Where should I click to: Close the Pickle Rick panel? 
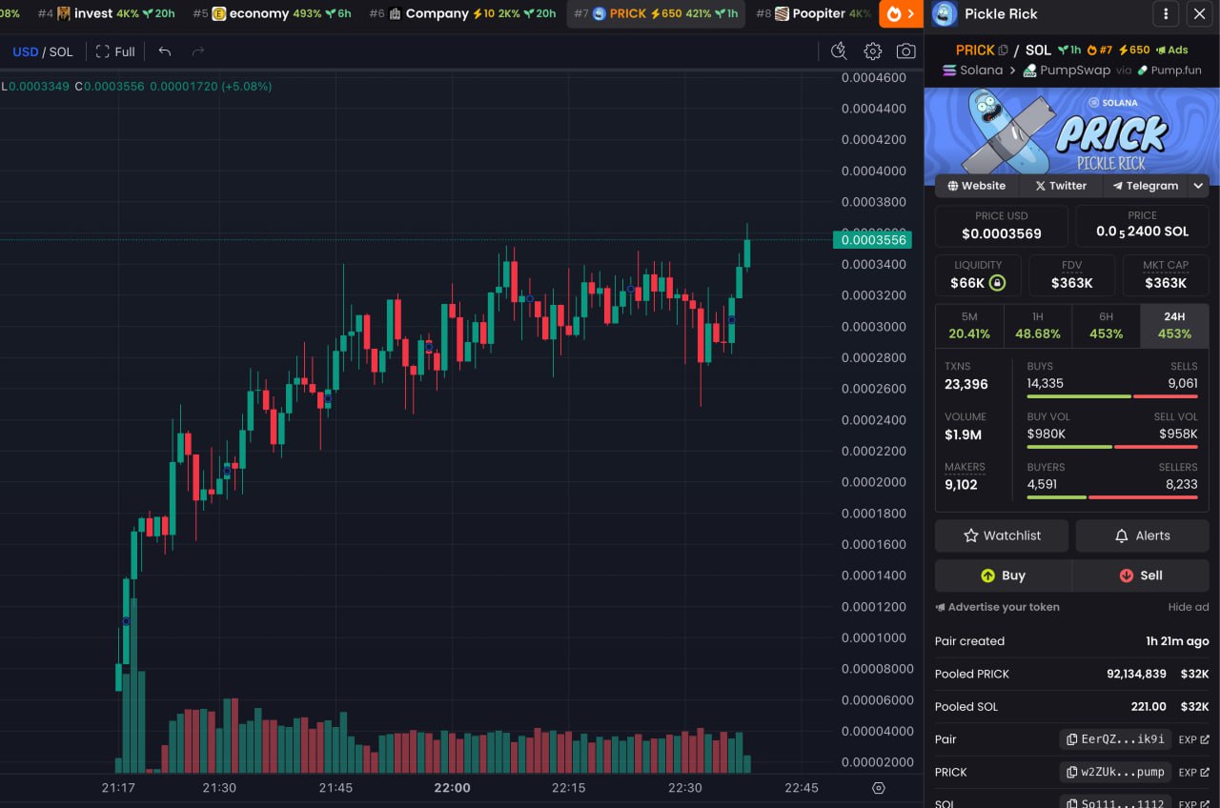1199,14
